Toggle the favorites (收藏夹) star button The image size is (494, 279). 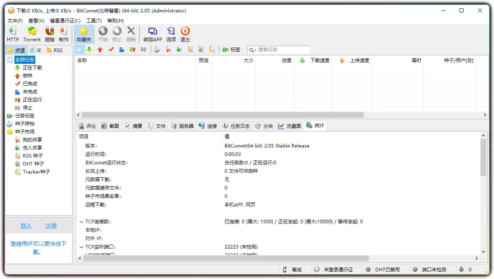coord(83,34)
